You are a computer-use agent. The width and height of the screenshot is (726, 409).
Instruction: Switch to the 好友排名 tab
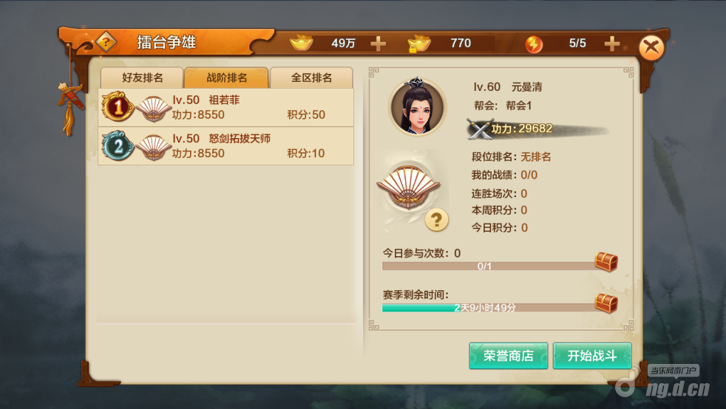pos(142,78)
